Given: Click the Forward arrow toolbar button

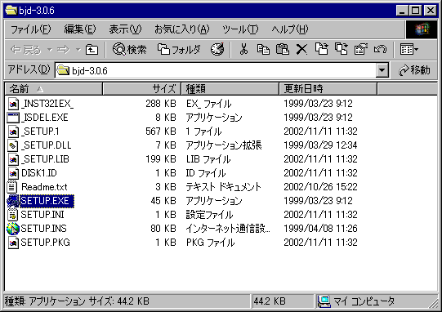Looking at the screenshot, I should (x=63, y=50).
